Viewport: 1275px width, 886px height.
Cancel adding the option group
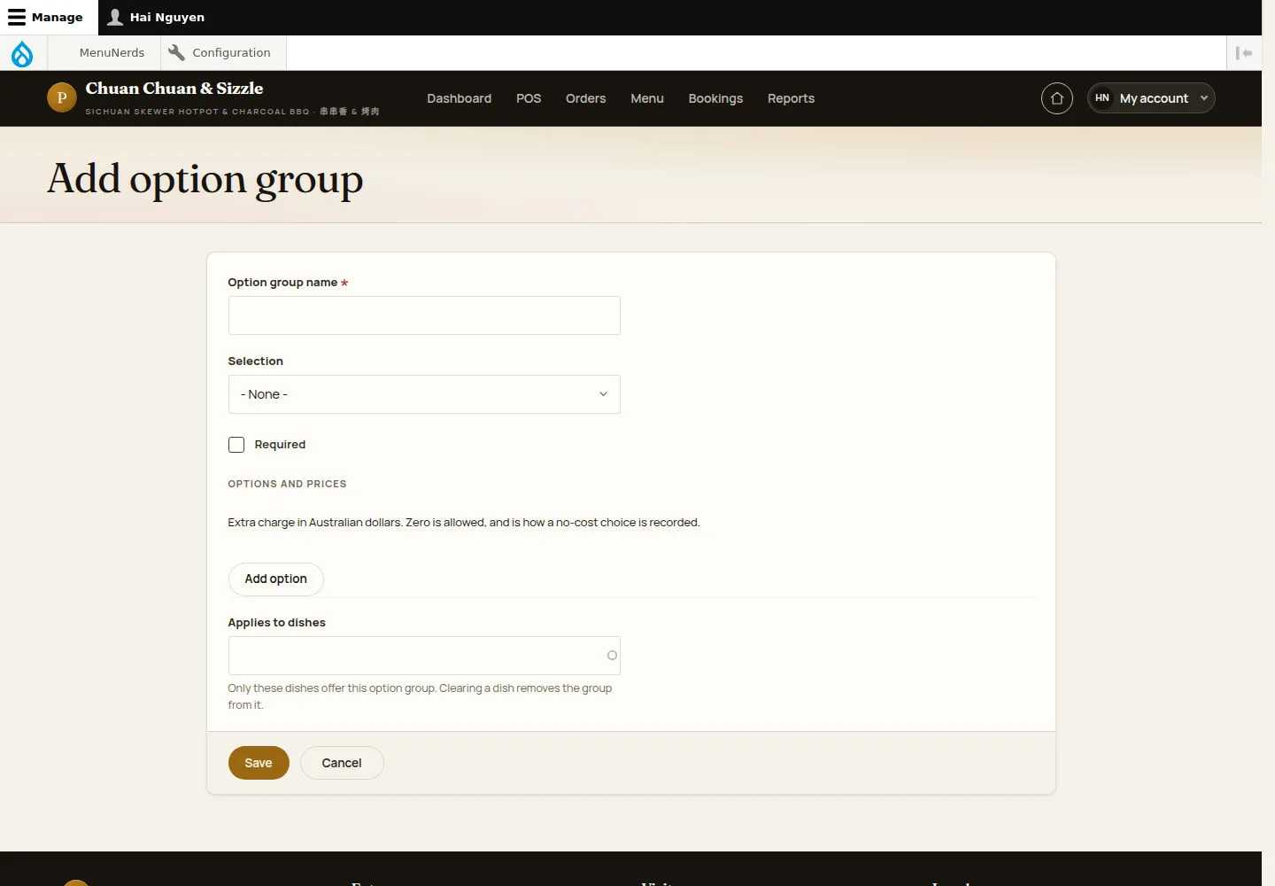point(342,763)
